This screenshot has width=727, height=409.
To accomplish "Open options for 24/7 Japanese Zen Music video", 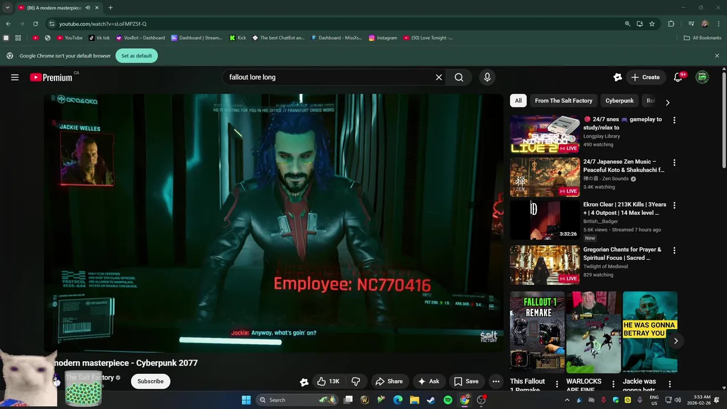I will pyautogui.click(x=674, y=162).
